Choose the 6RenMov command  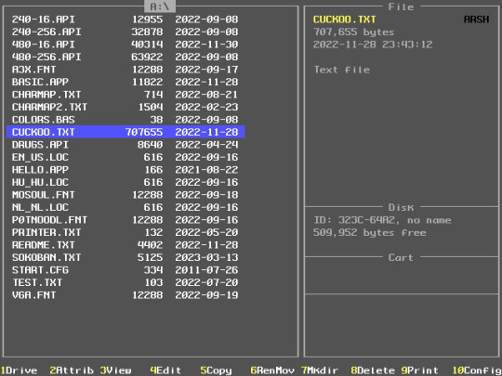272,370
